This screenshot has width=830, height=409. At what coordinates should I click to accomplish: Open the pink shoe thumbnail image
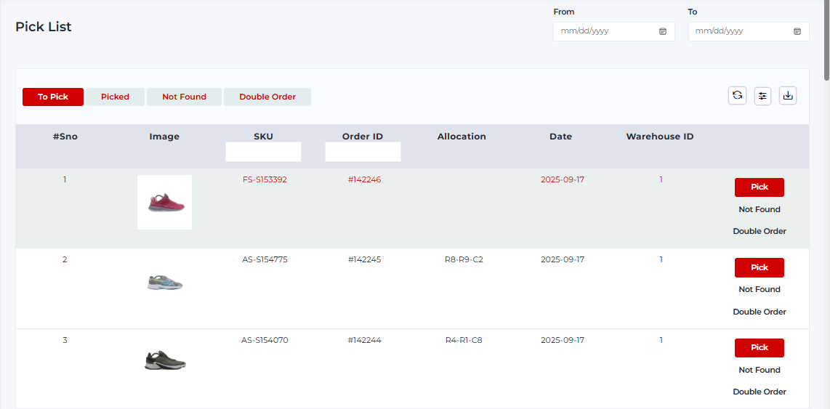tap(164, 202)
